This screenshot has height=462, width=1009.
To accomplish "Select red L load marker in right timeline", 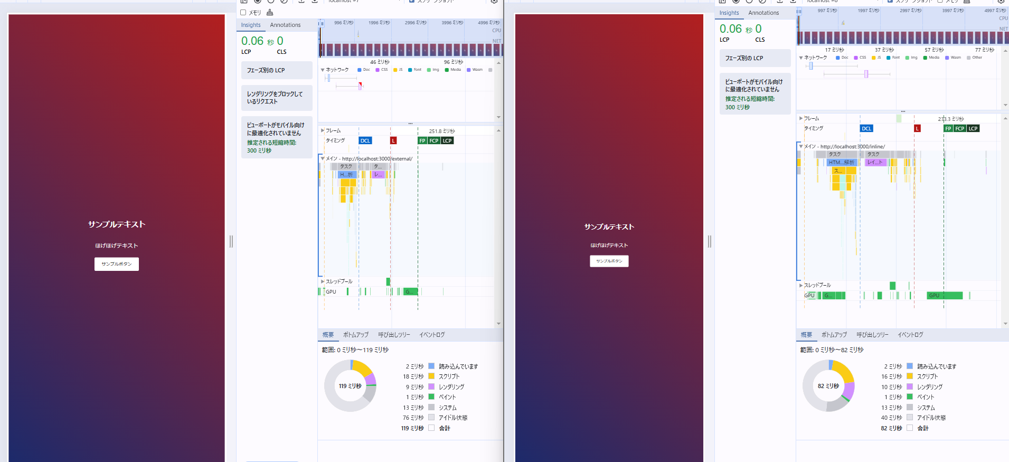I will (x=917, y=128).
